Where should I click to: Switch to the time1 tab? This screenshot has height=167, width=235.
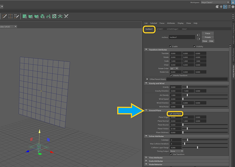[184, 29]
